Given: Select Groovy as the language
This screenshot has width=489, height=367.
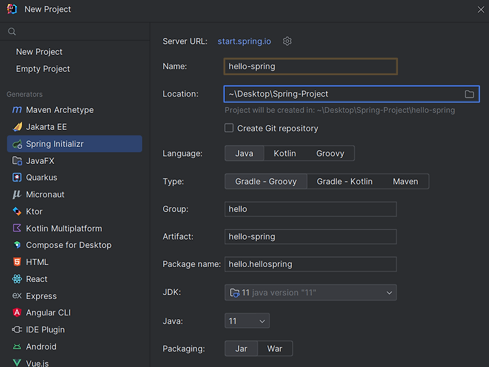Looking at the screenshot, I should (x=331, y=153).
